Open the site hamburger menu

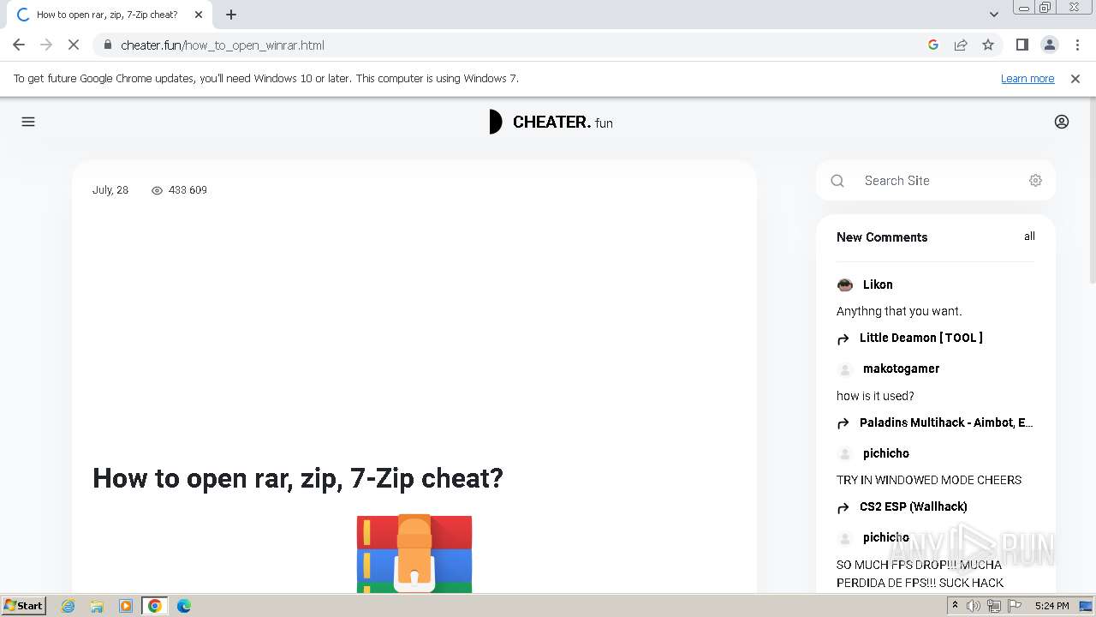click(28, 122)
